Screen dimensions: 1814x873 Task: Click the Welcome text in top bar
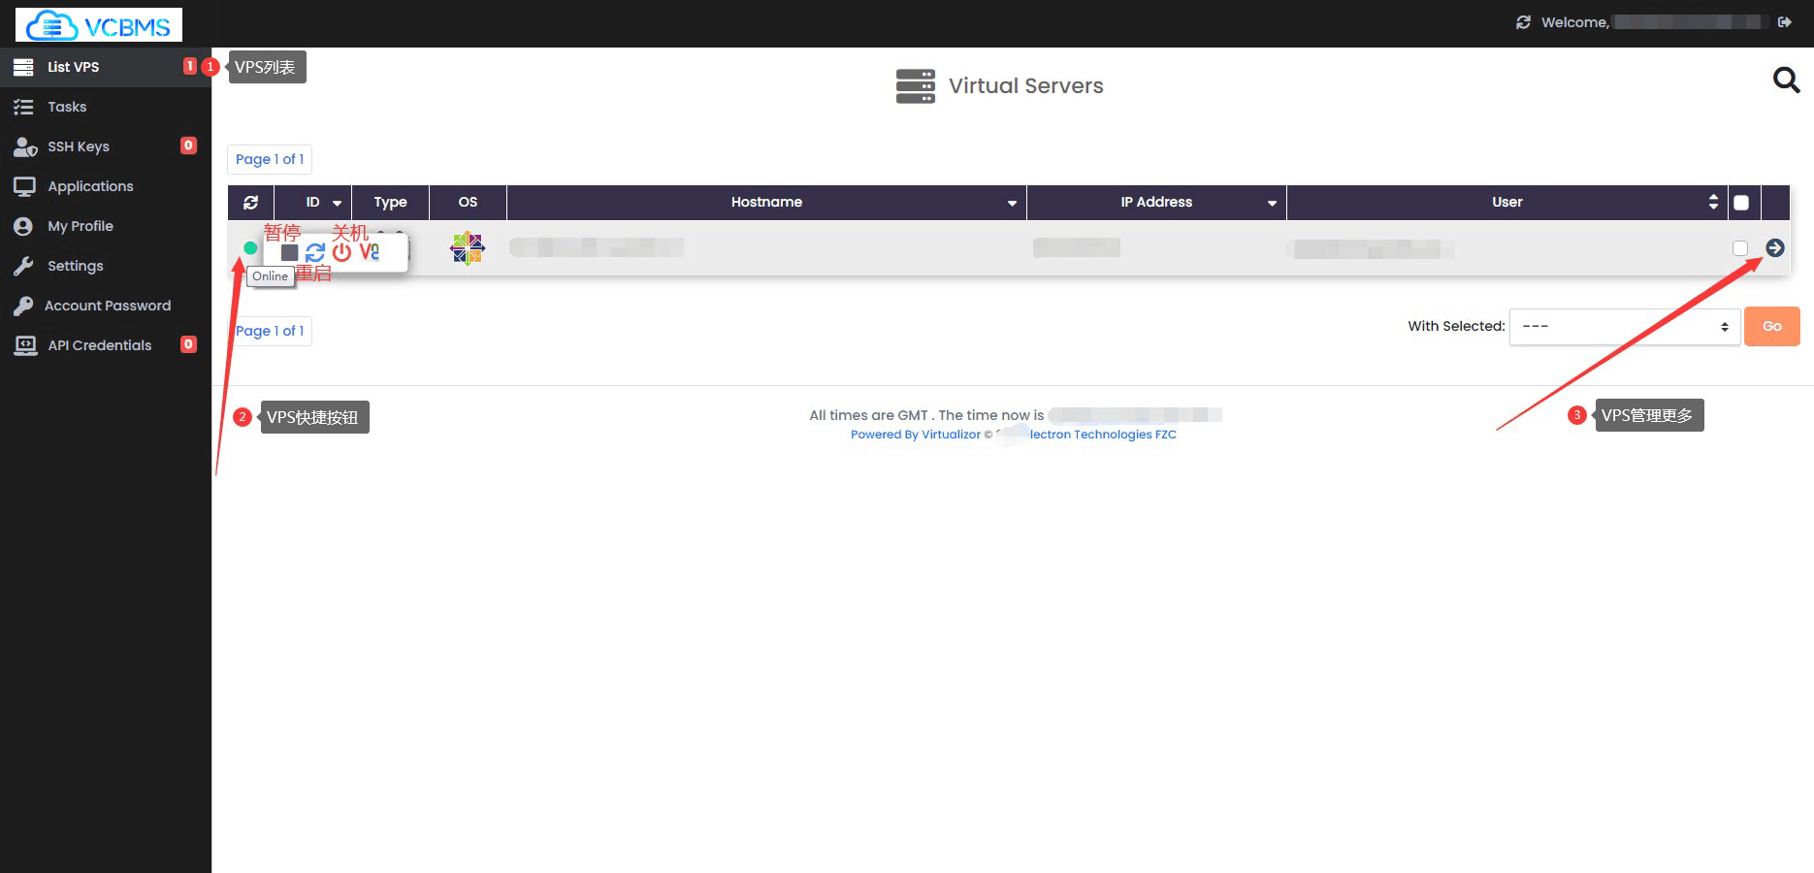pos(1575,22)
